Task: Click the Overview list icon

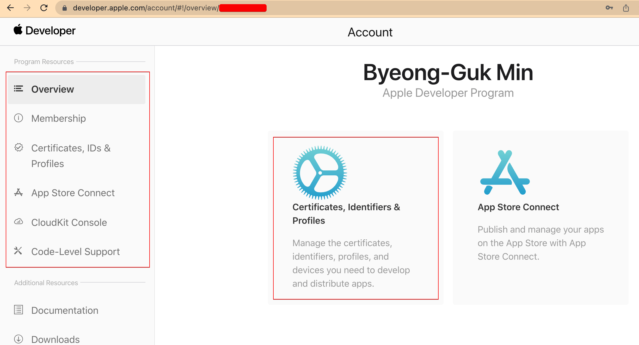Action: (19, 89)
